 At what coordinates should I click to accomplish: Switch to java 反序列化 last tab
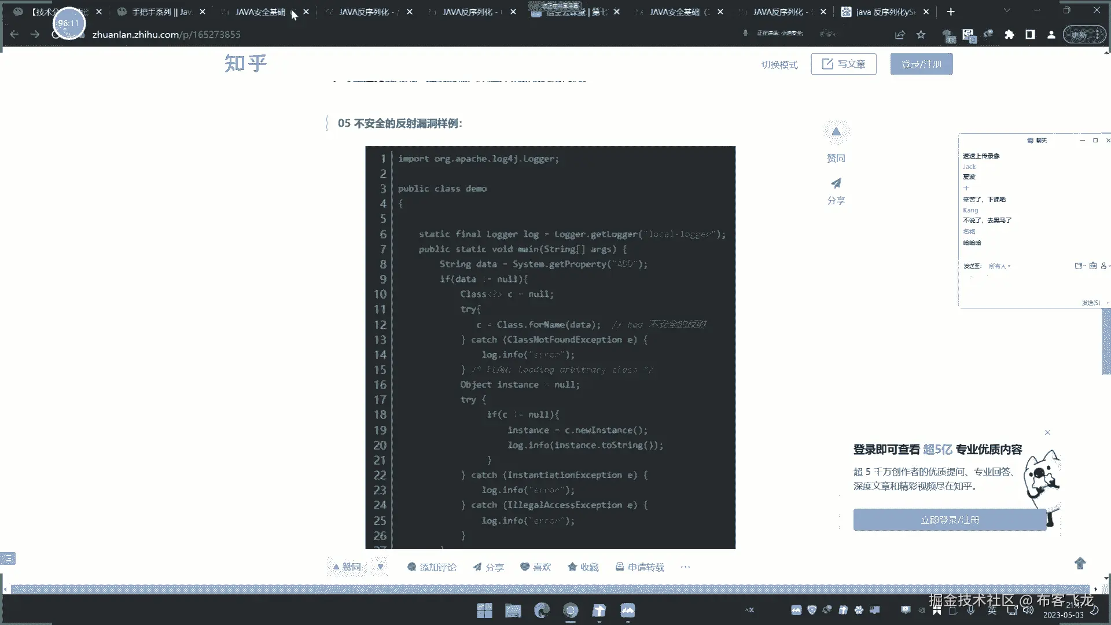(884, 12)
